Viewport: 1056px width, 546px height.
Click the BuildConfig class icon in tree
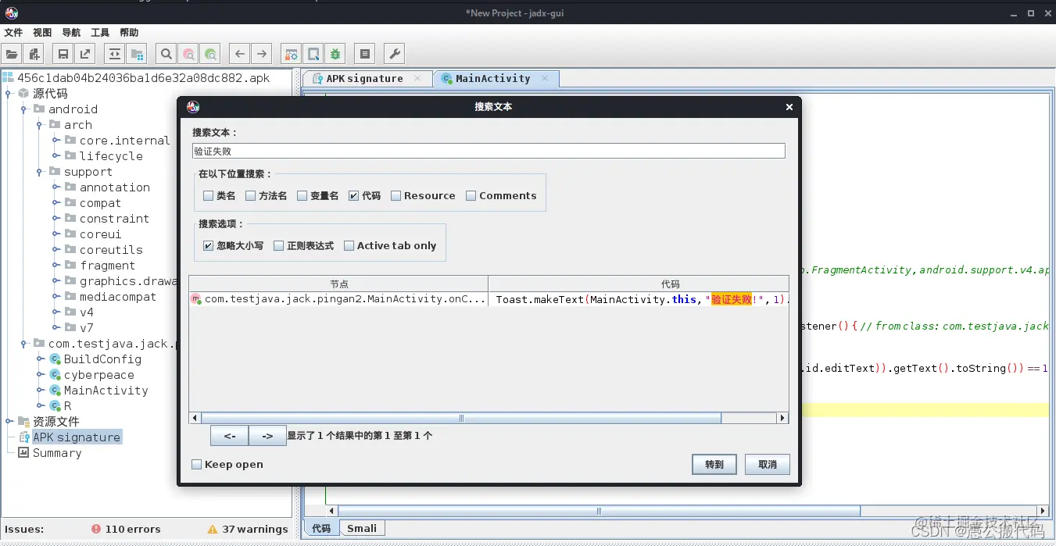point(55,359)
